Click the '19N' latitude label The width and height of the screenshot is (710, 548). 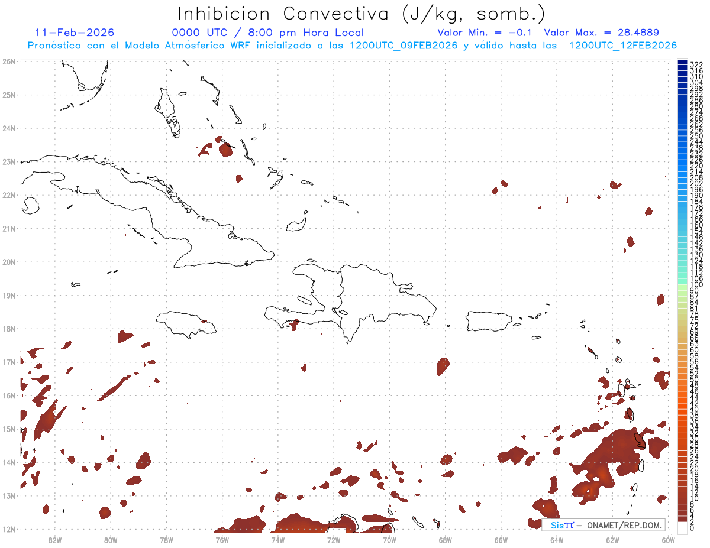(9, 295)
